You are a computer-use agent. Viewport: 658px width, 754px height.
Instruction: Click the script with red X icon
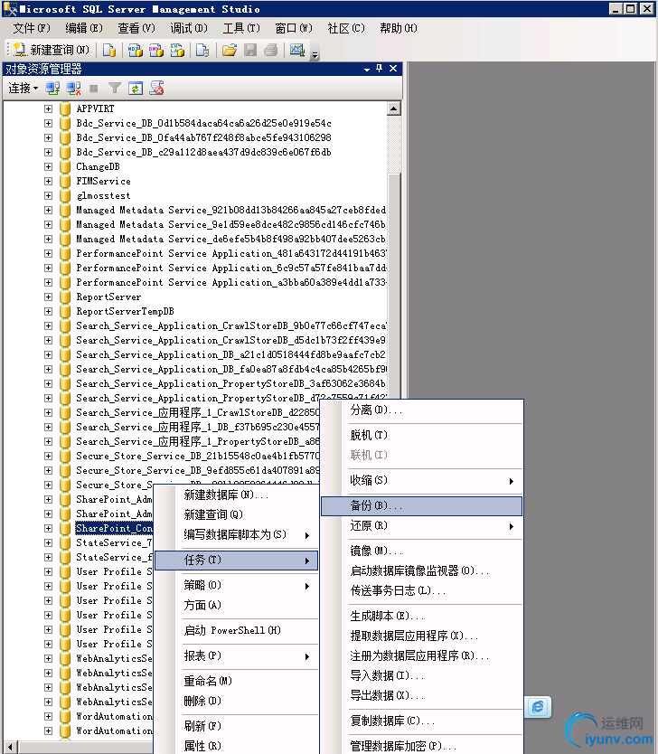[x=156, y=89]
